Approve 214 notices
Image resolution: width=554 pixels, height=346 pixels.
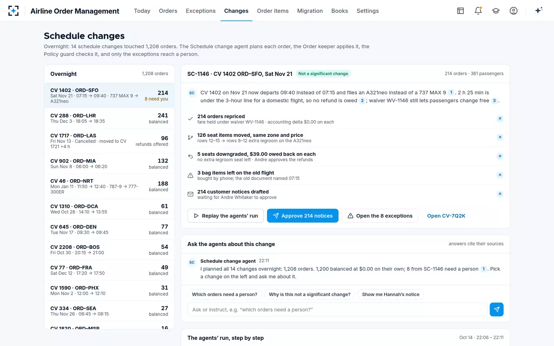coord(303,216)
